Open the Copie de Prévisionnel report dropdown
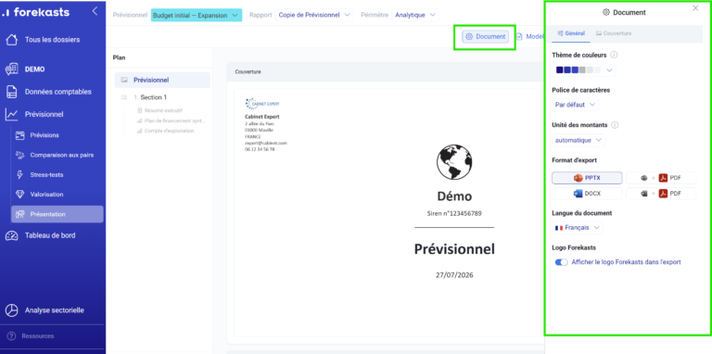Screen dimensions: 712x354 click(314, 15)
